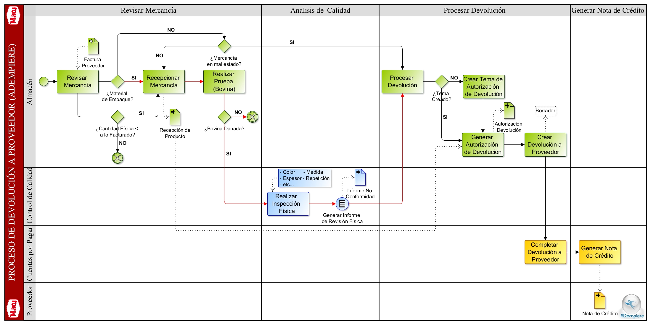This screenshot has width=651, height=325.
Task: Click the Control de Calidad lane label
Action: 30,196
